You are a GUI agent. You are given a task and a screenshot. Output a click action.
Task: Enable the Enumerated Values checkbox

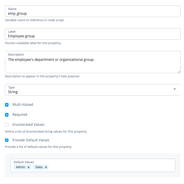[7, 125]
